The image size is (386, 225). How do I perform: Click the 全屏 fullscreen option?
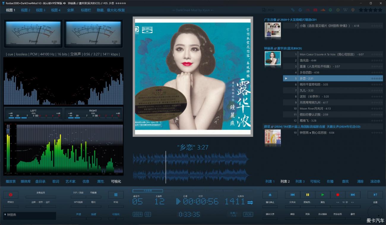pyautogui.click(x=71, y=10)
